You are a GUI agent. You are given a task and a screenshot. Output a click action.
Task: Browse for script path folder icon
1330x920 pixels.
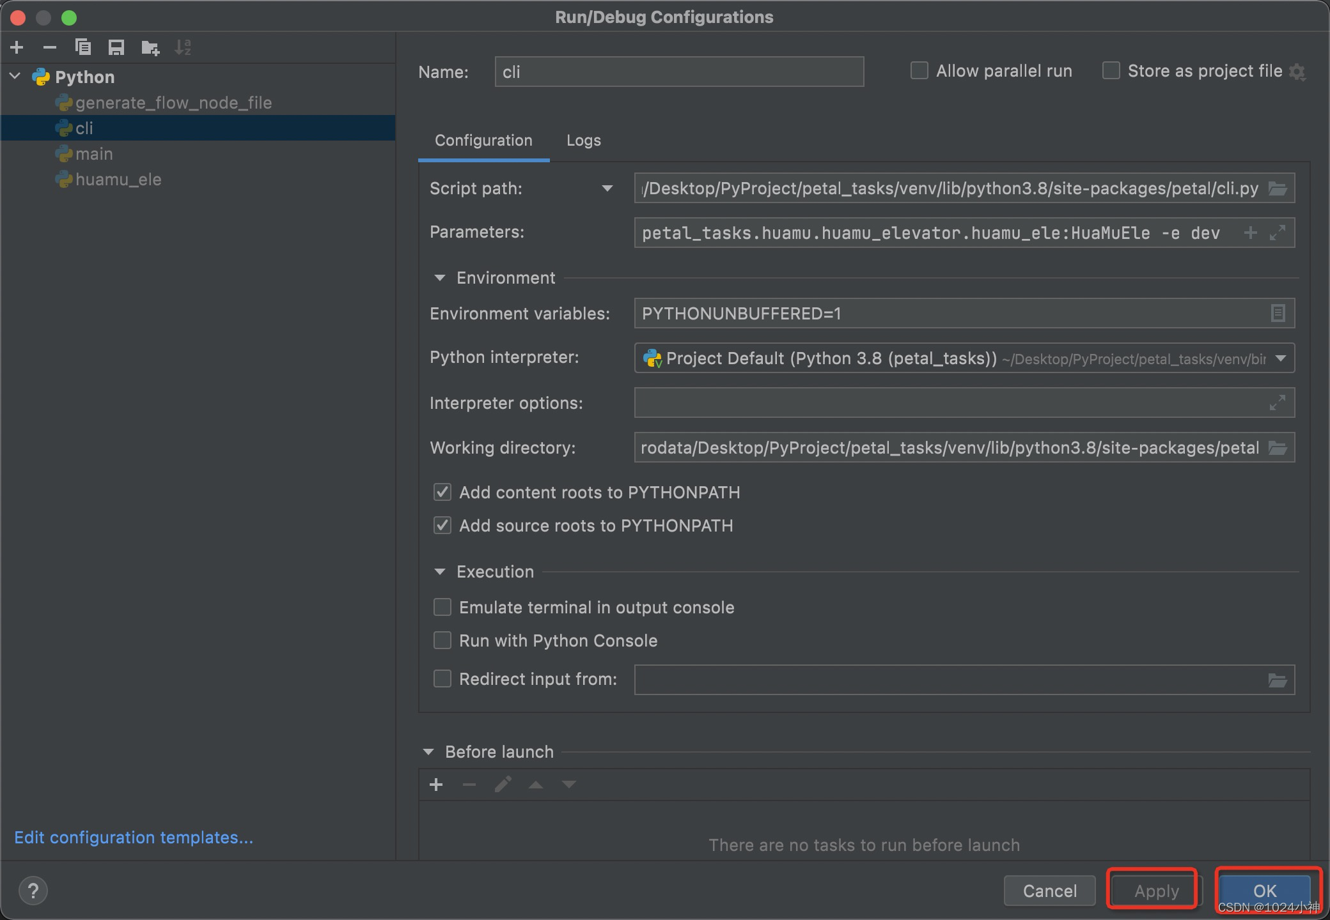point(1278,188)
